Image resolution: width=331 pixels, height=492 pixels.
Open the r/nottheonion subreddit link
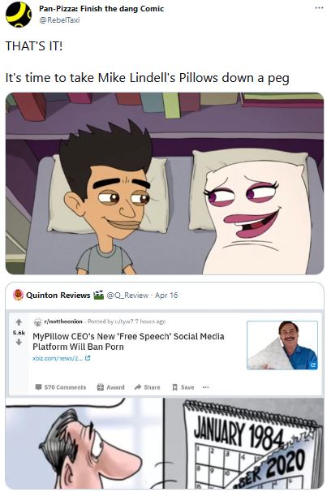point(63,322)
